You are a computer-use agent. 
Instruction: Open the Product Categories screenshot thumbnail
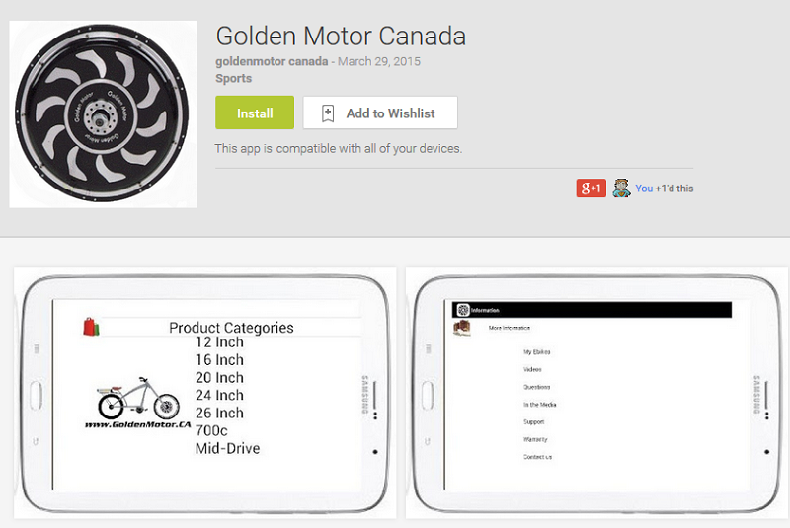(205, 393)
